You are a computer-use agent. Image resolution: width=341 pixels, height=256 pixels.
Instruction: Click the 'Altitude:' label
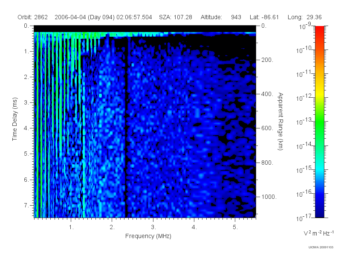[211, 17]
